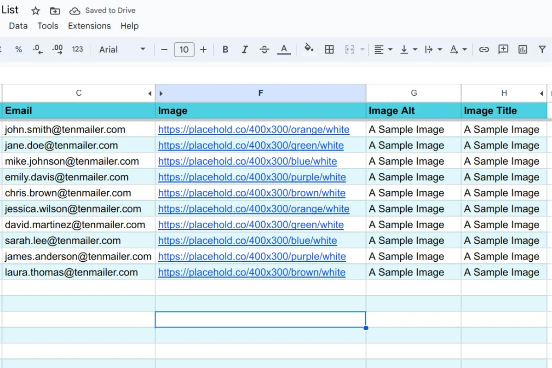Insert a link

click(x=484, y=49)
